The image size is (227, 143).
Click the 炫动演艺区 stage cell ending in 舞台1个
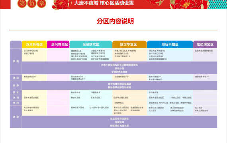point(202,77)
